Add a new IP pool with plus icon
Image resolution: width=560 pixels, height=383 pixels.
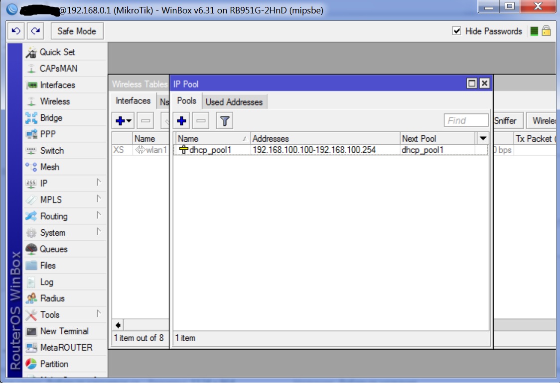click(182, 121)
